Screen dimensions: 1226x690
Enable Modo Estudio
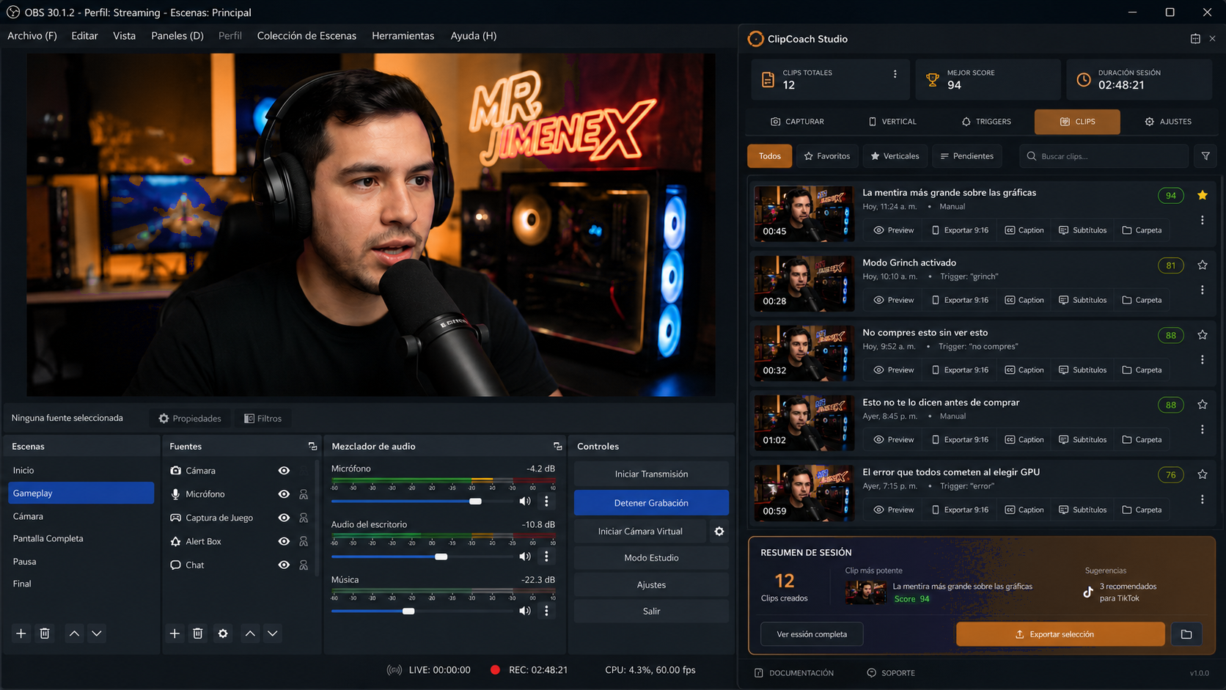[651, 558]
